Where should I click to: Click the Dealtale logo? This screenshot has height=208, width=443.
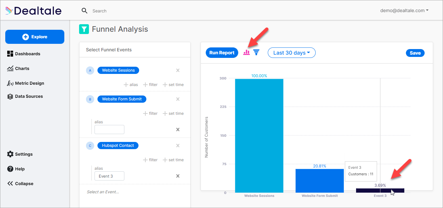[x=33, y=11]
